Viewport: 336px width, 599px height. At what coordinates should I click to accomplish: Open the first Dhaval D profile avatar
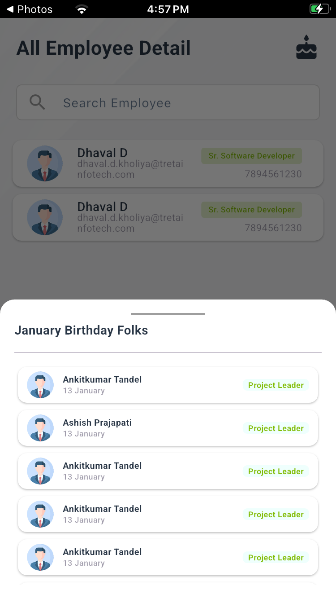45,163
